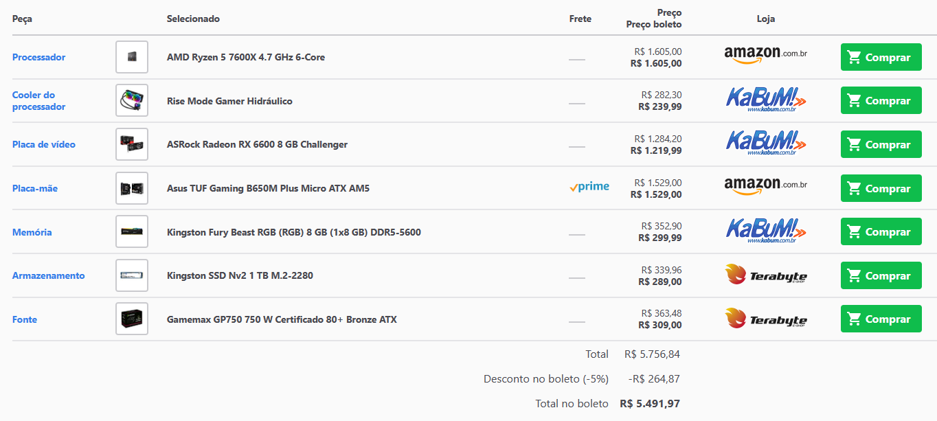
Task: Open the Amazon logo in the Processador row
Action: (x=765, y=55)
